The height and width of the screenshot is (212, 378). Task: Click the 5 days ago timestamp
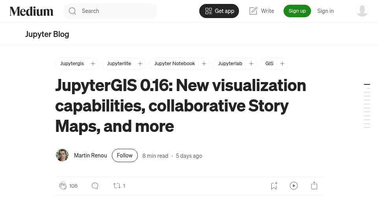189,156
